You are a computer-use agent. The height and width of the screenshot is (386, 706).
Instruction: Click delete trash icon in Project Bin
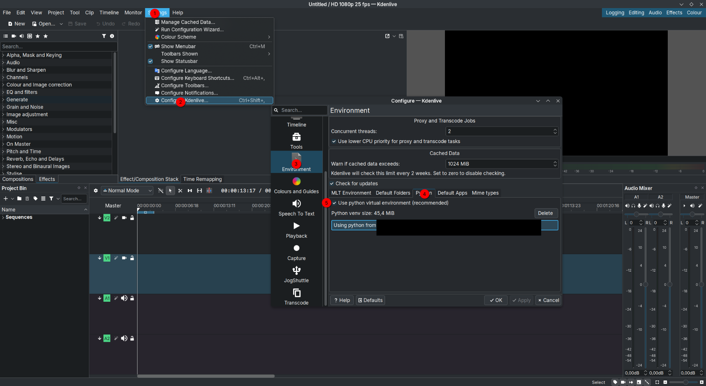pos(27,199)
